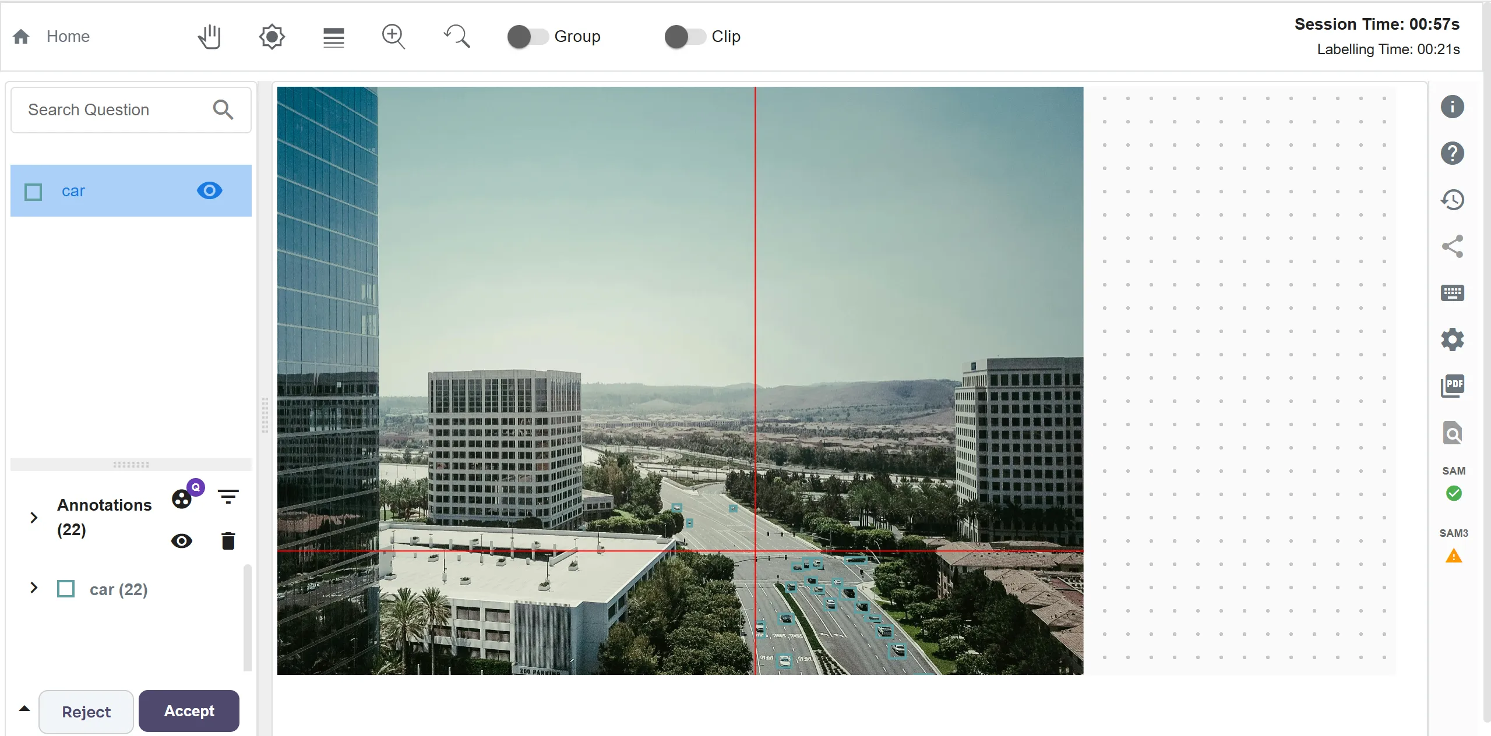Open the annotation filter options
Image resolution: width=1491 pixels, height=736 pixels.
point(228,496)
